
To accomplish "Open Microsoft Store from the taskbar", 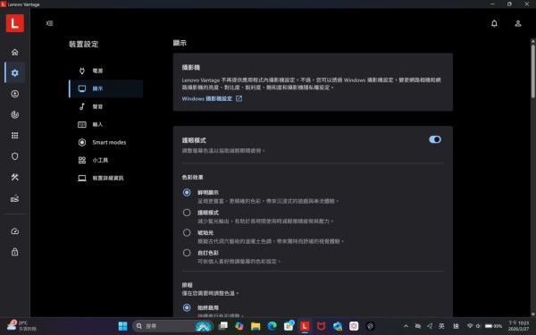I will [x=289, y=326].
